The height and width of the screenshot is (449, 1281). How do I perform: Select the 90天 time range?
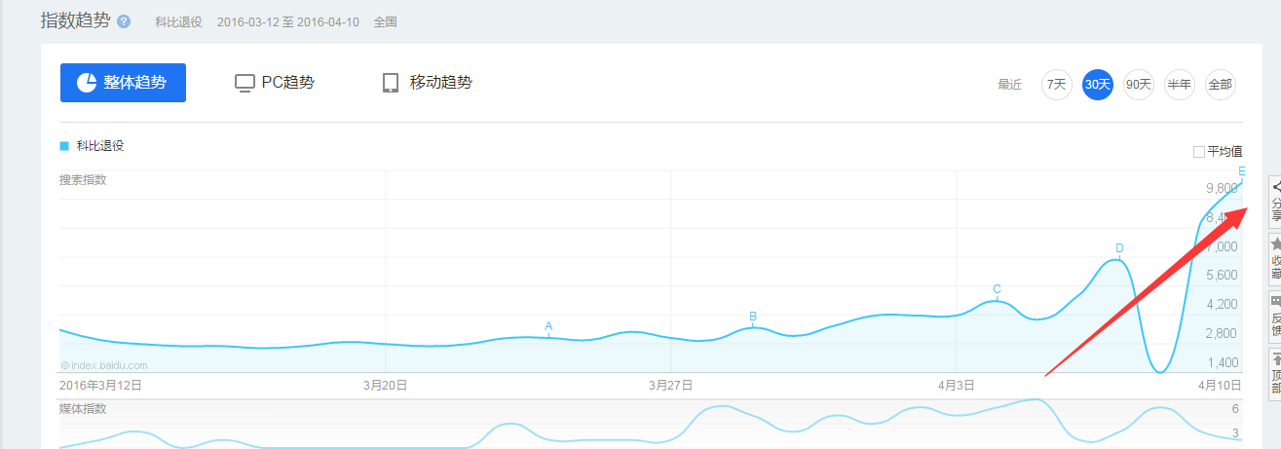[x=1138, y=85]
